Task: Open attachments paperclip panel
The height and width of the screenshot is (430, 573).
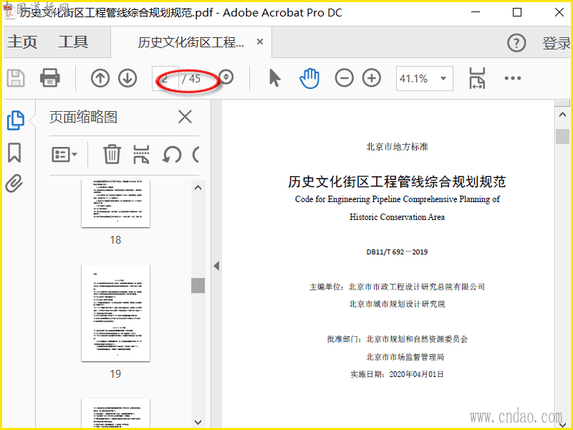Action: pos(14,183)
